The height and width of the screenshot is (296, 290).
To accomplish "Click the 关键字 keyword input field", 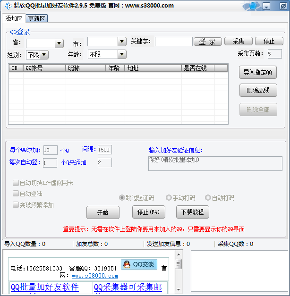I will tap(173, 42).
